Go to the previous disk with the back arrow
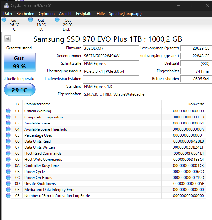This screenshot has width=212, height=220. 8,39
